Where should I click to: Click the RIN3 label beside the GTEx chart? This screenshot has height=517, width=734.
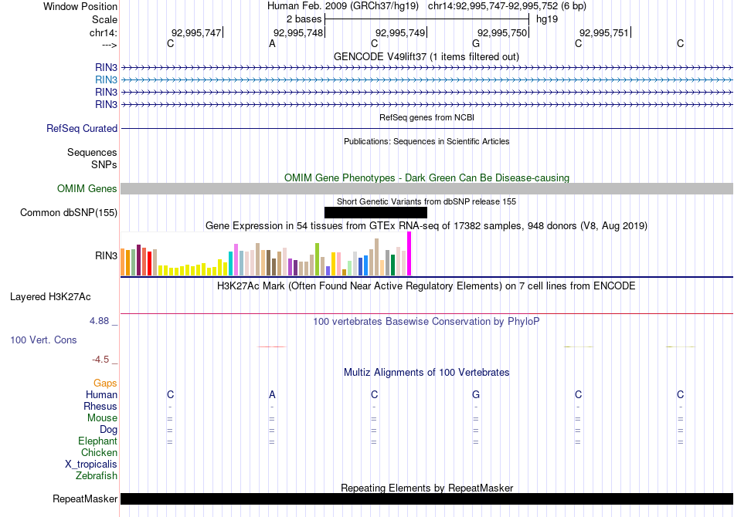(106, 255)
